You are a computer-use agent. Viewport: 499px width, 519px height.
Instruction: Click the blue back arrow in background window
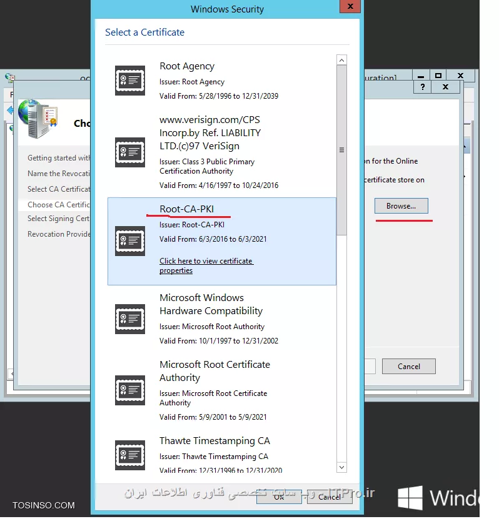[x=10, y=110]
